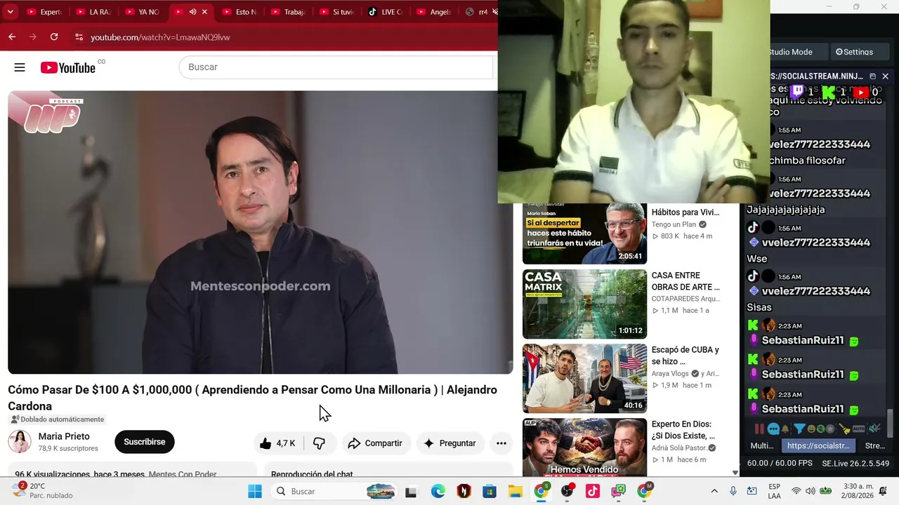Dislike the Alejandro Cardona video
Viewport: 899px width, 505px height.
click(319, 443)
